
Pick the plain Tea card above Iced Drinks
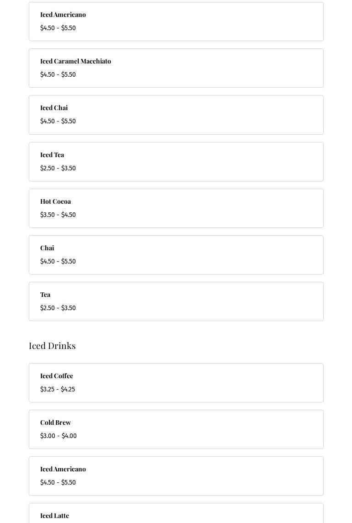point(176,301)
